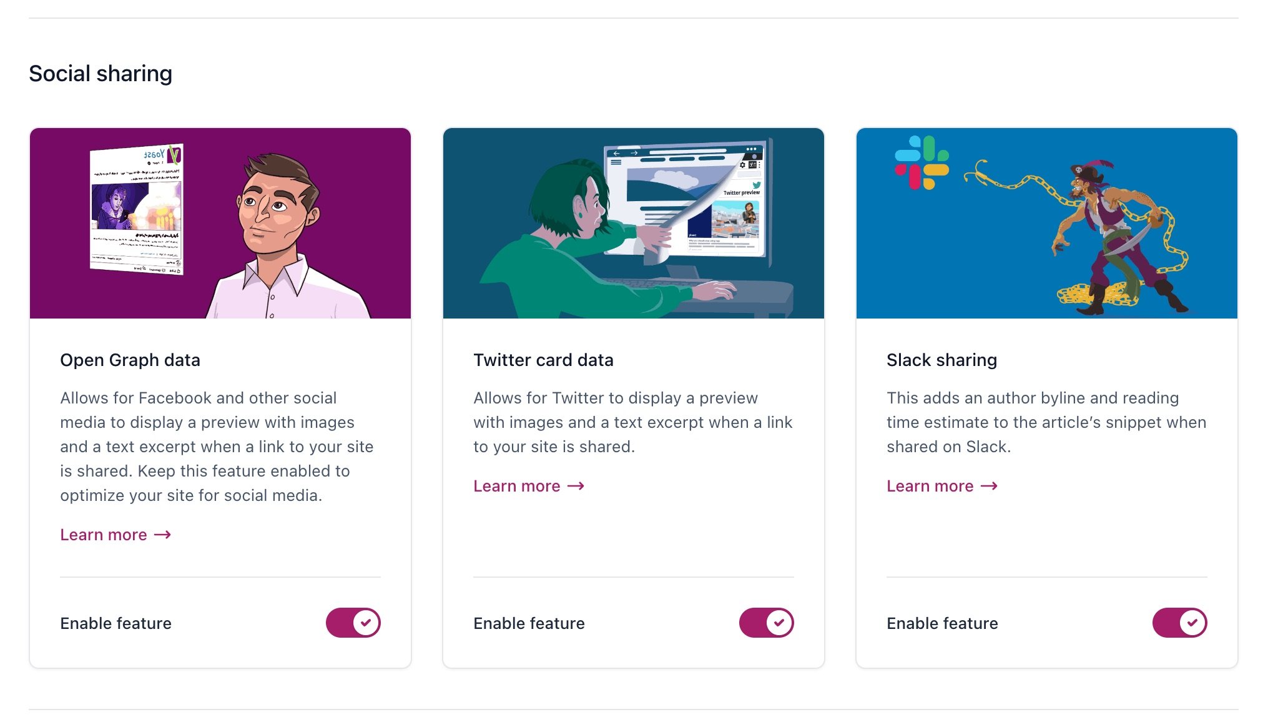
Task: Open Learn more about Slack sharing
Action: point(930,486)
